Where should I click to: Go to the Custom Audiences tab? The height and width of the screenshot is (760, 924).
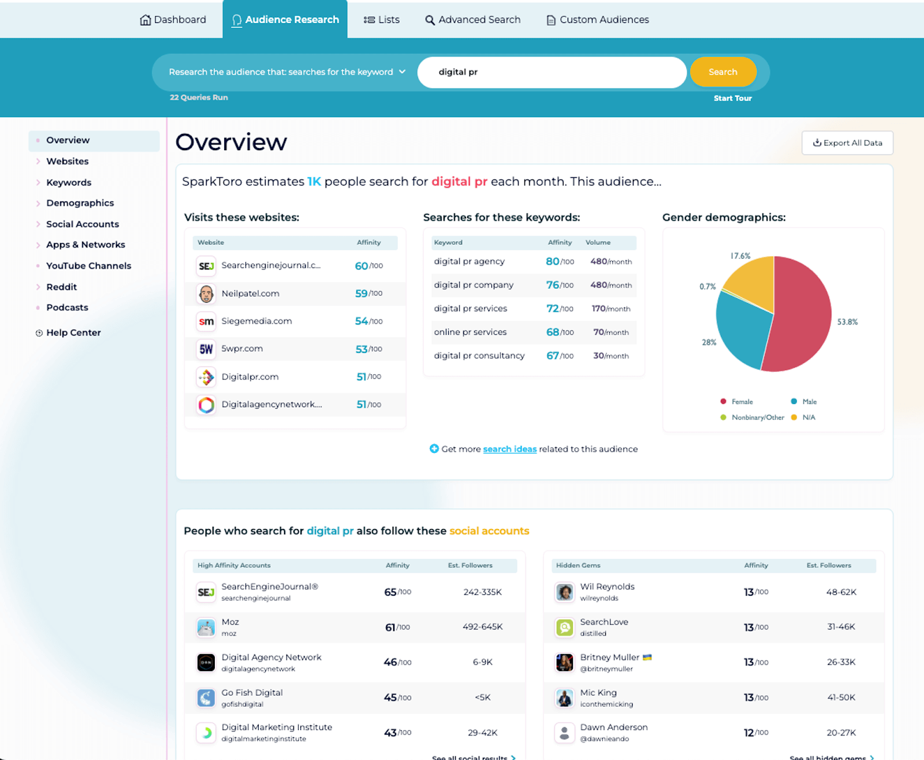[598, 20]
